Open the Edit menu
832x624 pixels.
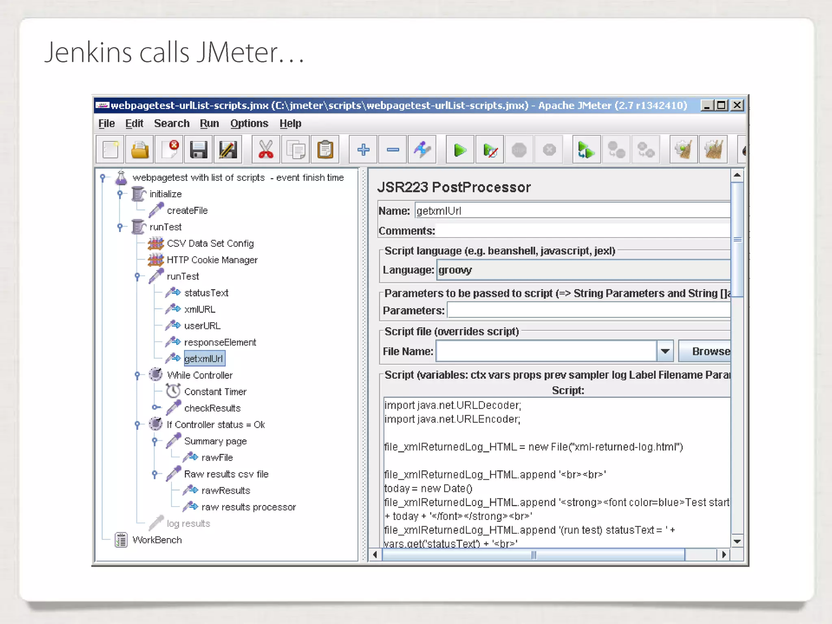coord(134,123)
